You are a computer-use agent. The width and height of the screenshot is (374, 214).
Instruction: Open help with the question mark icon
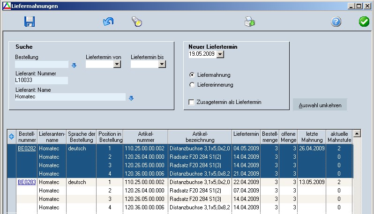coord(336,22)
